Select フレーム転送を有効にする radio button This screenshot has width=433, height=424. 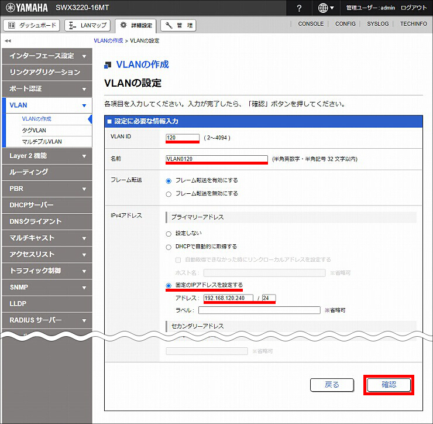tap(169, 181)
